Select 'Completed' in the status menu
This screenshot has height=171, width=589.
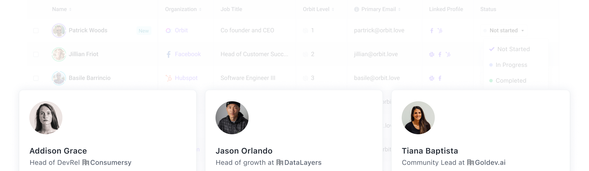coord(511,81)
